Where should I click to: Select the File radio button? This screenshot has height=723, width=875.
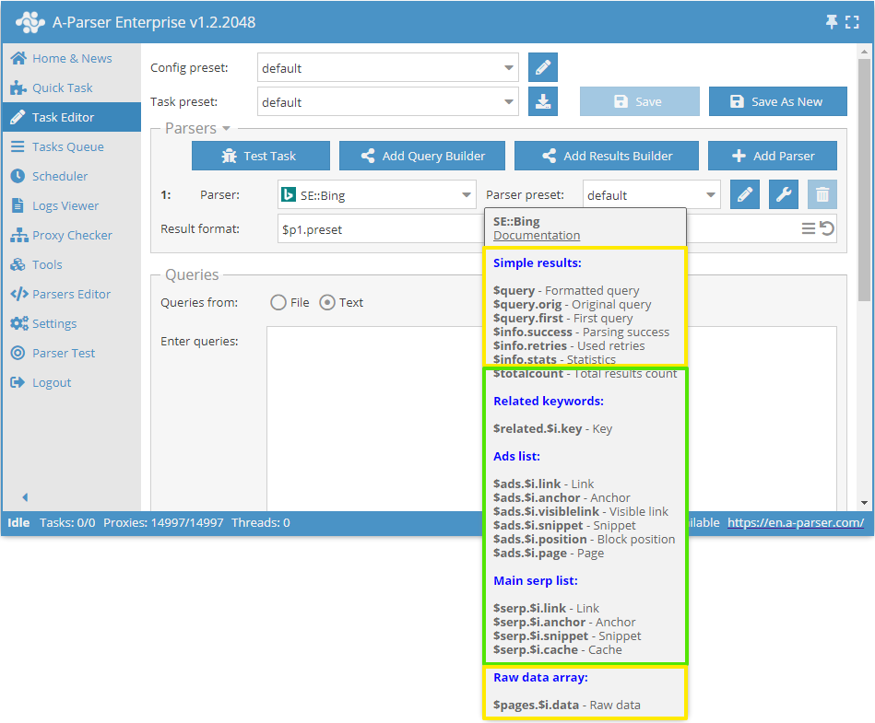[278, 302]
